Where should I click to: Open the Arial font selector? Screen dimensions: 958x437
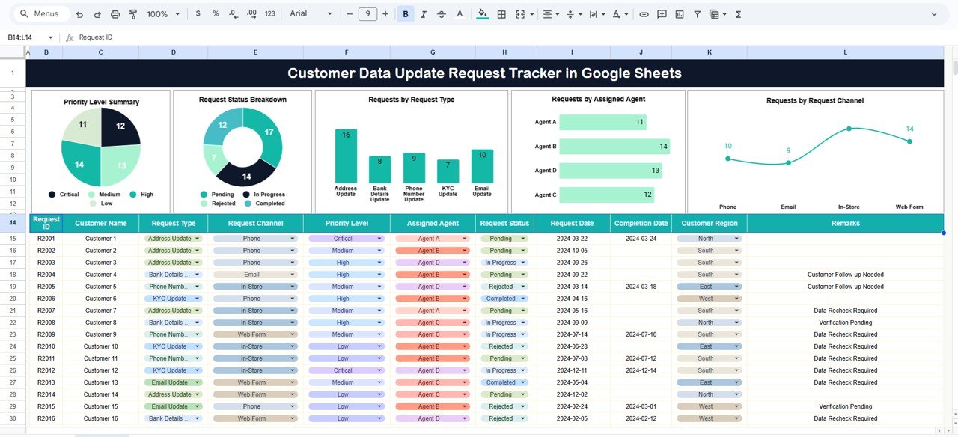tap(307, 13)
